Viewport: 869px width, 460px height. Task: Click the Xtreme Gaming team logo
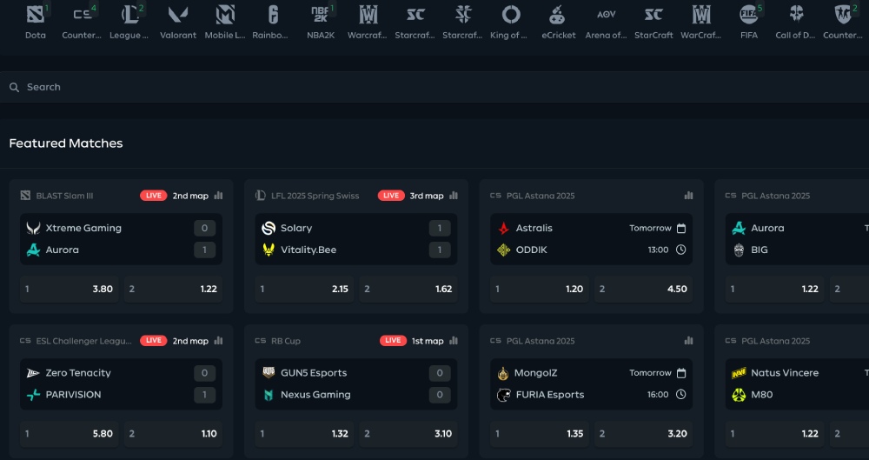point(33,228)
